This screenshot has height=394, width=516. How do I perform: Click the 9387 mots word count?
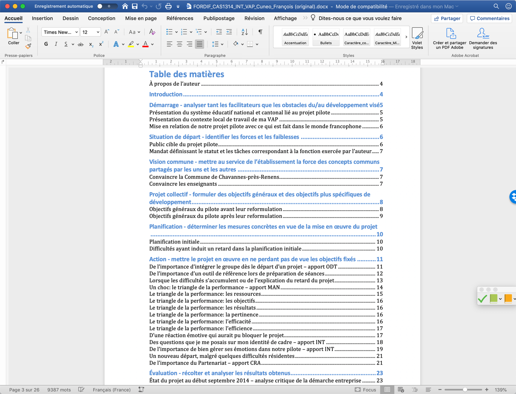(x=59, y=389)
